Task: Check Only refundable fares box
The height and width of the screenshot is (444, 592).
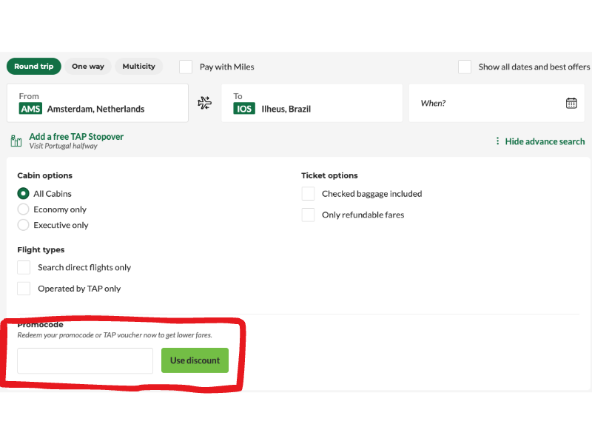Action: (x=309, y=215)
